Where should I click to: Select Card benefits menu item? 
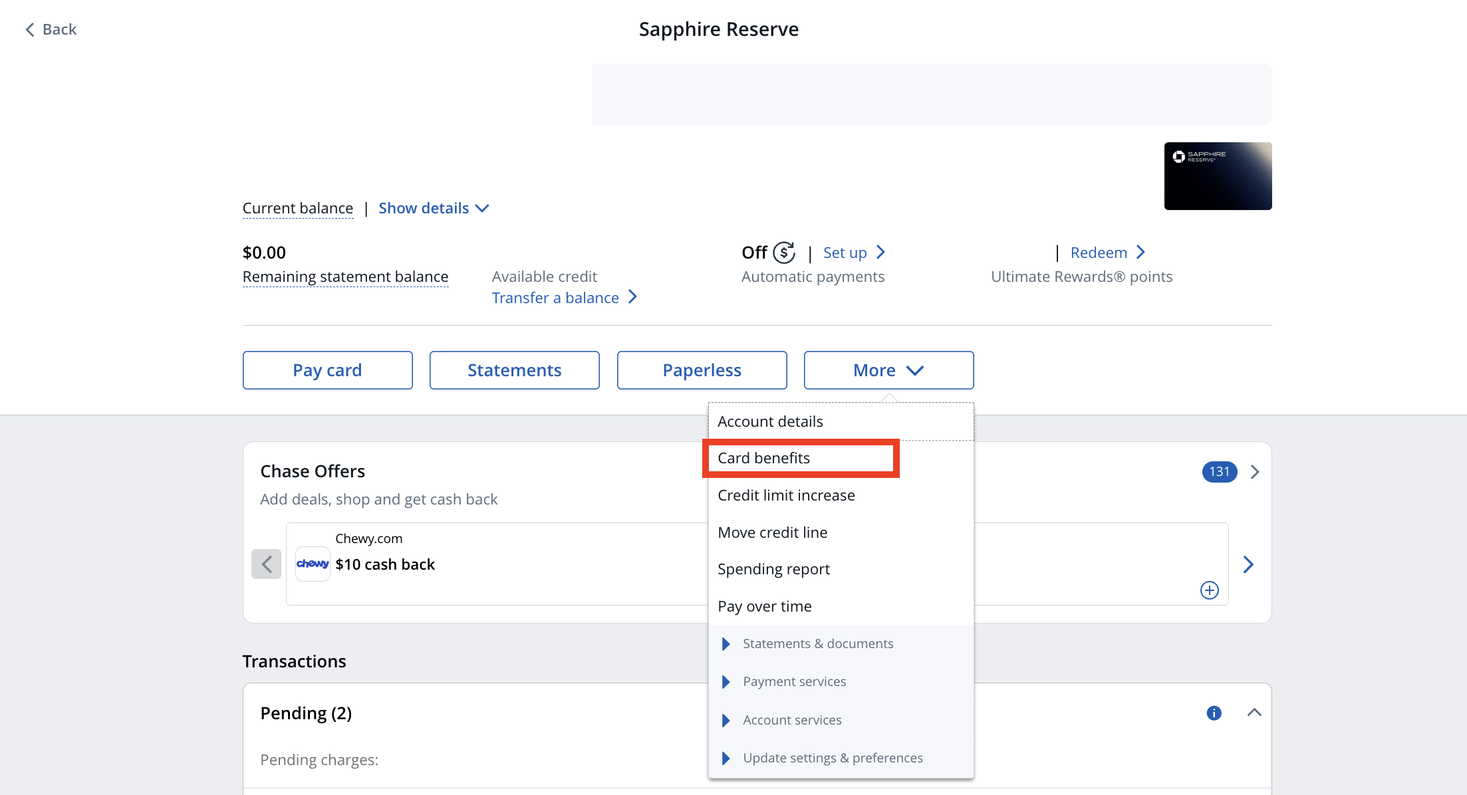[763, 458]
